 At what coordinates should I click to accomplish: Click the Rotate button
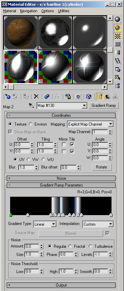point(102,167)
